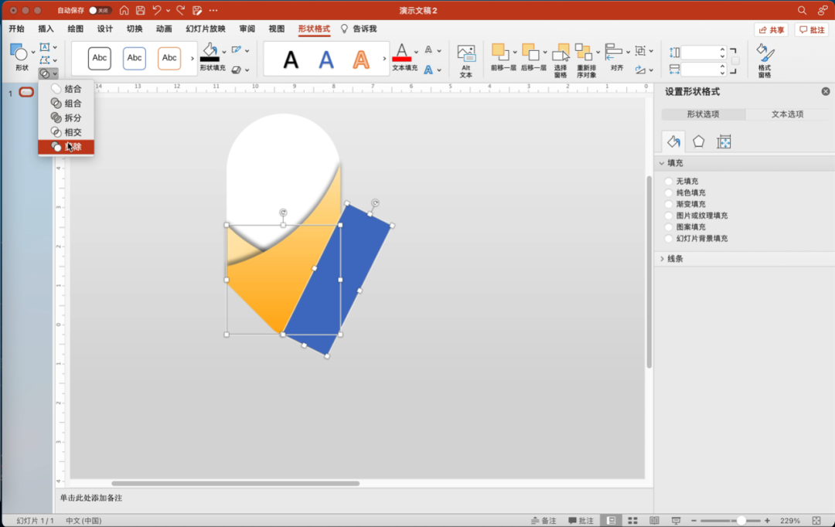
Task: Click the Redo arrow icon
Action: point(180,10)
